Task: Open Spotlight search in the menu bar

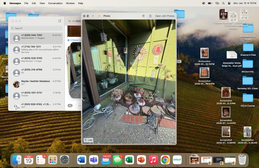Action: tap(223, 3)
